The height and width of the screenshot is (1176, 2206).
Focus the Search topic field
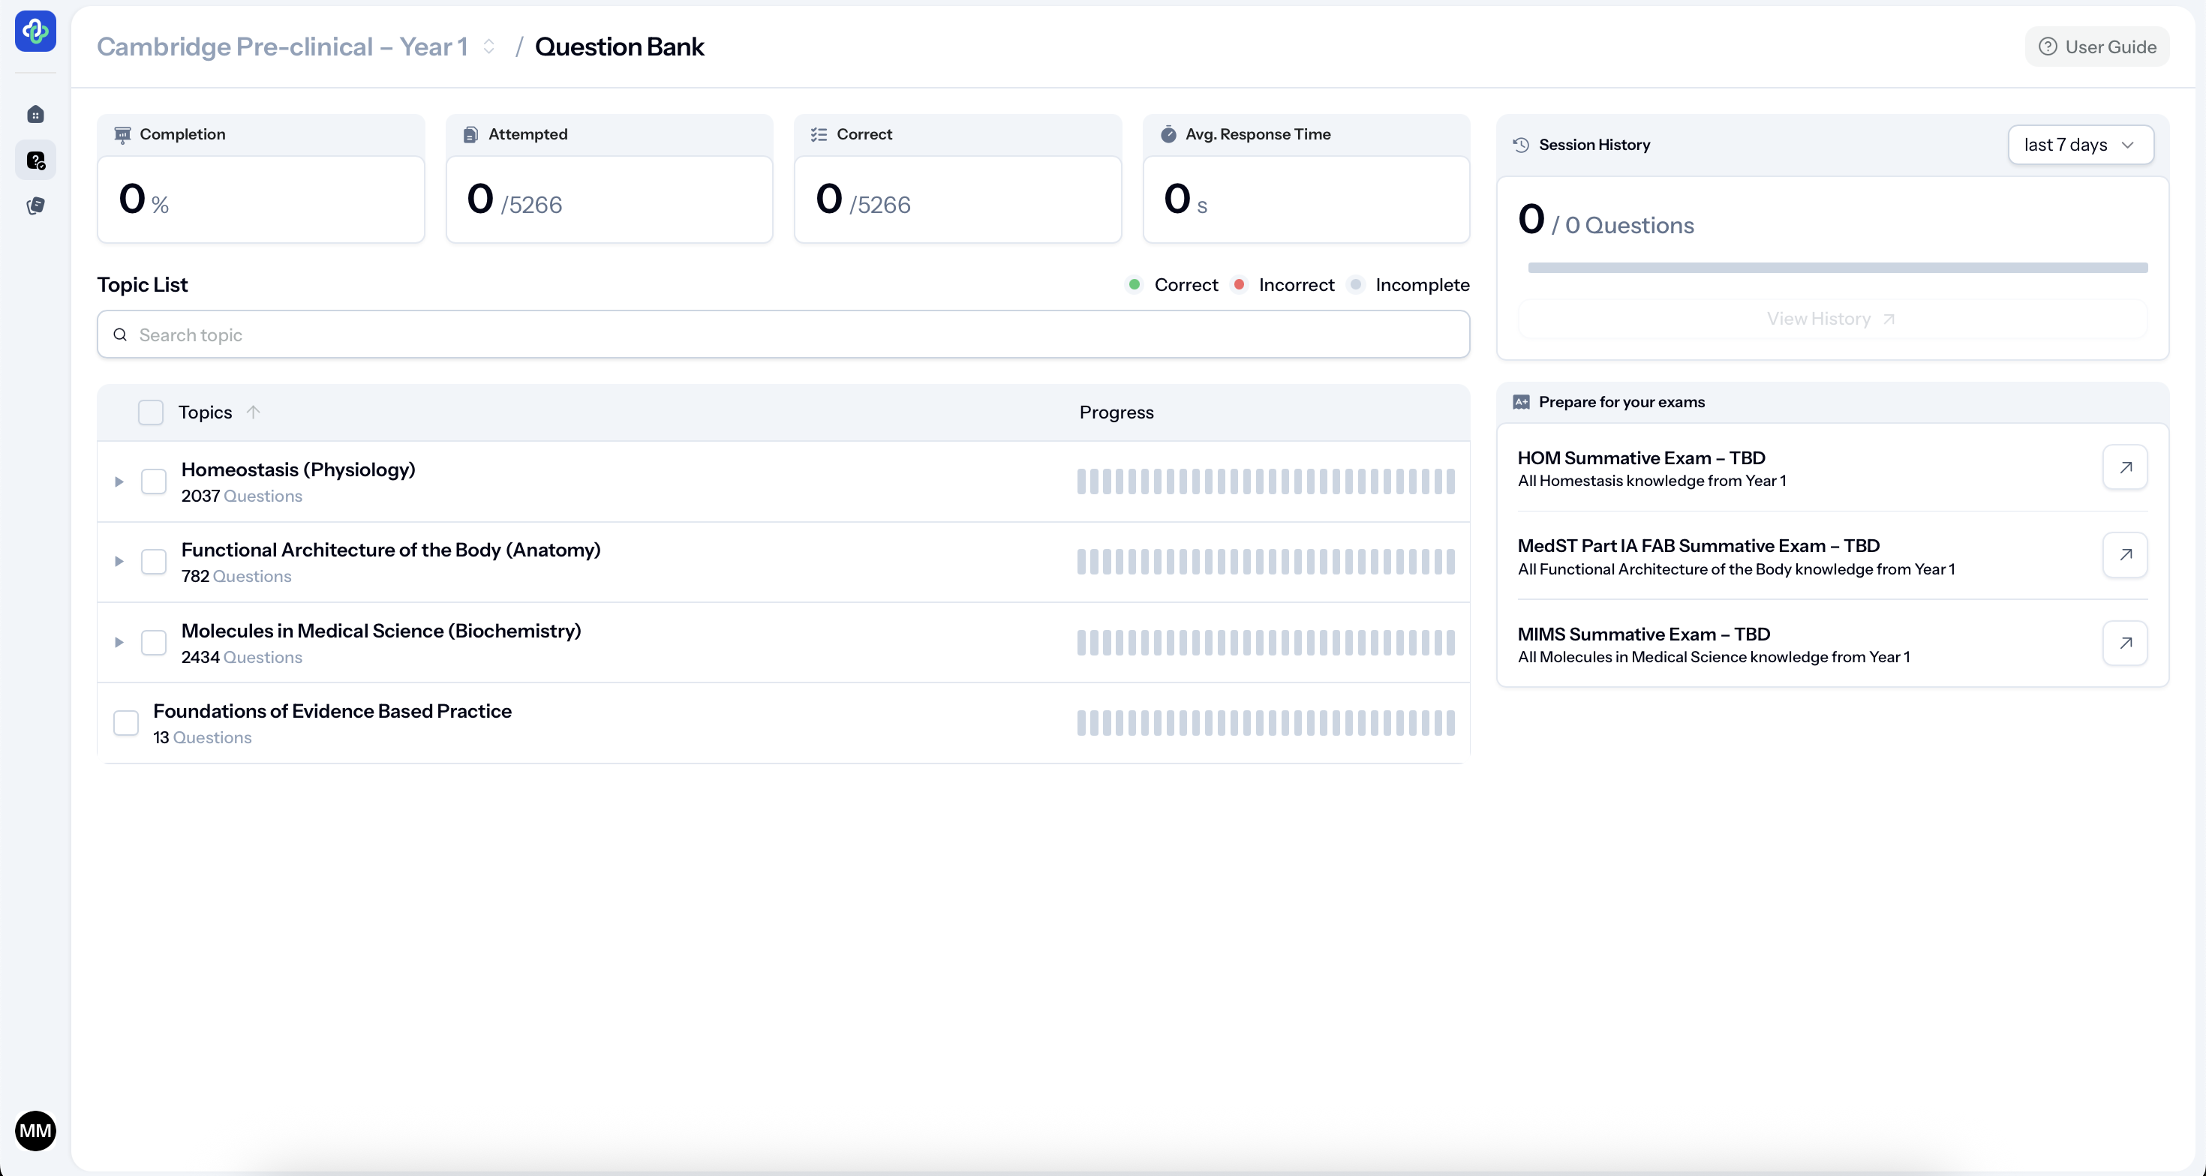pyautogui.click(x=783, y=334)
